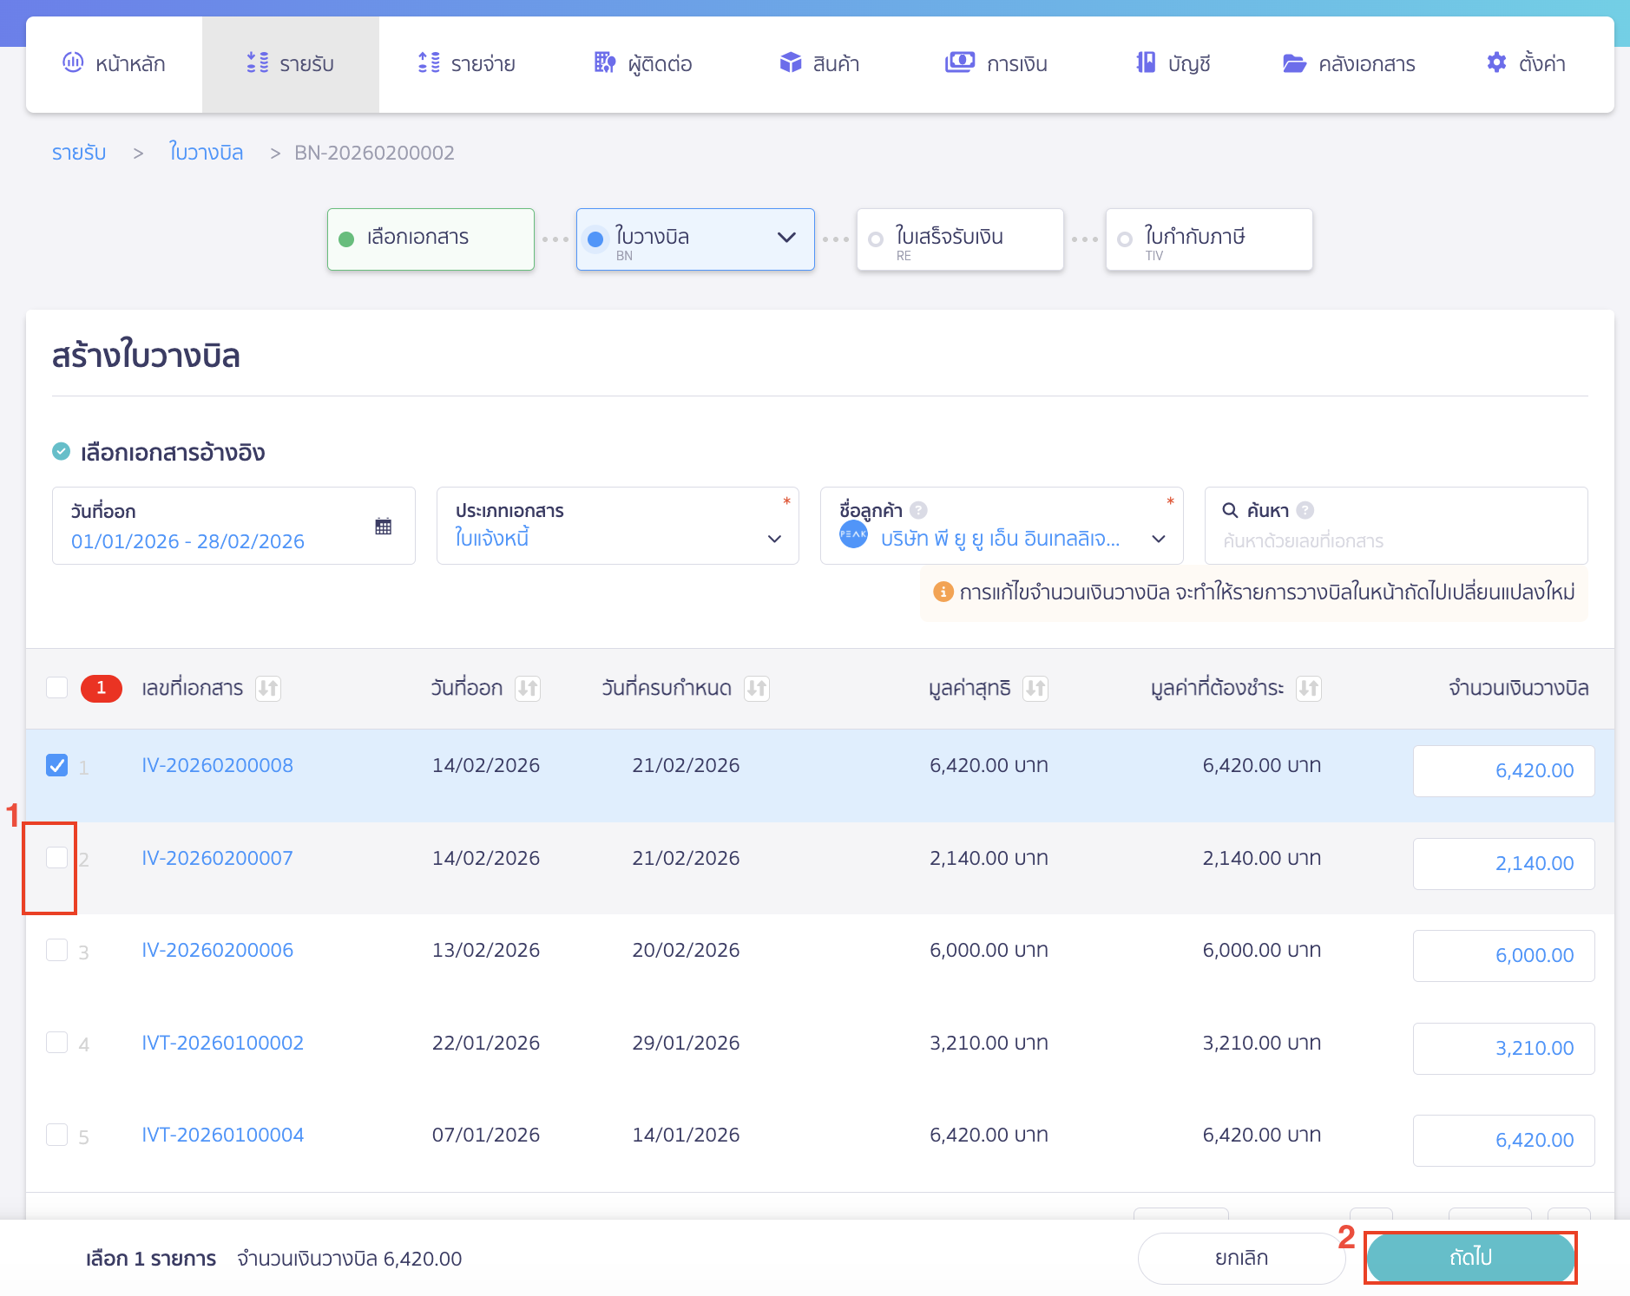Open ตั้งค่า gear menu
This screenshot has height=1296, width=1630.
(x=1525, y=63)
